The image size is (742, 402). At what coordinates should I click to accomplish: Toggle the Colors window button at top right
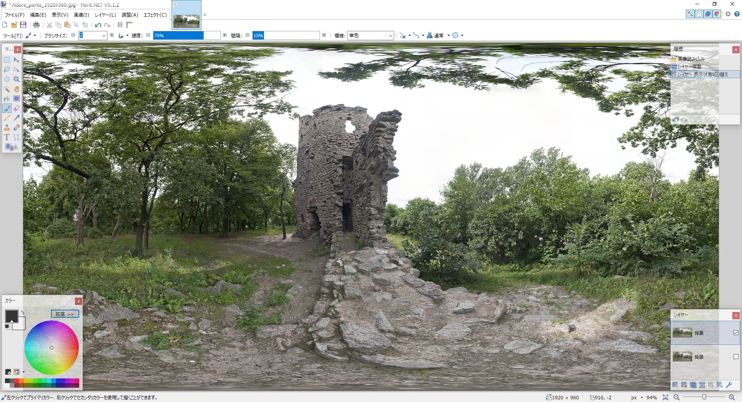coord(717,14)
